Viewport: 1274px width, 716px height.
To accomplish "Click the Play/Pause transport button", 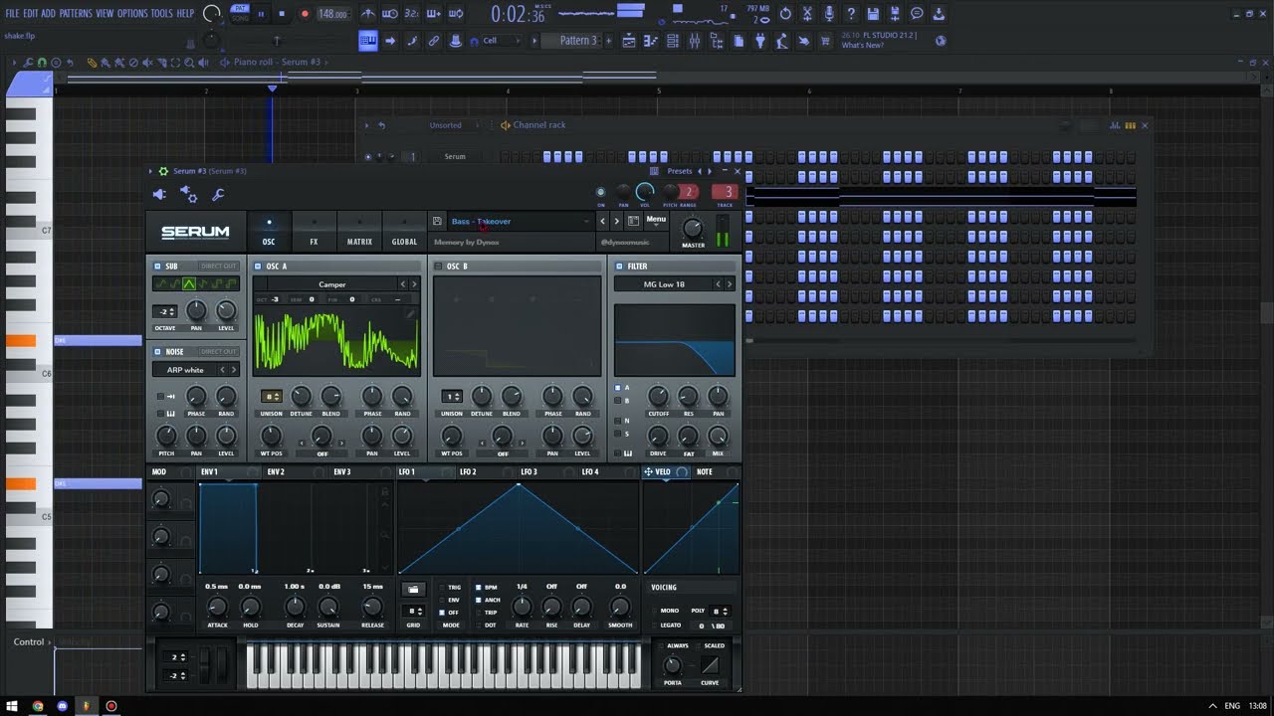I will [x=262, y=14].
